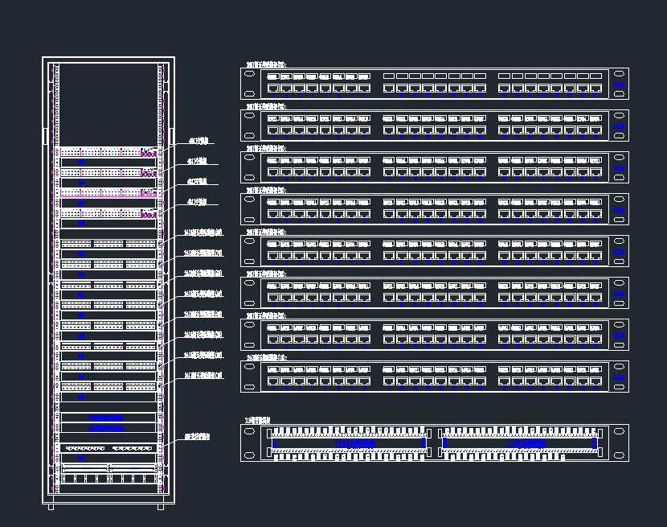
Task: Click the rack cabinet's left foot
Action: [x=51, y=506]
